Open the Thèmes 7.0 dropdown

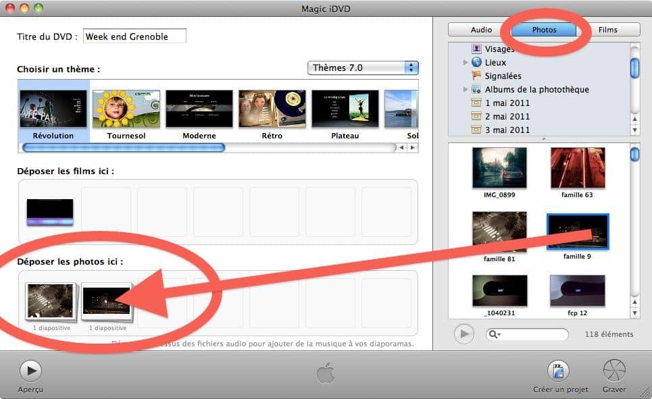coord(363,68)
